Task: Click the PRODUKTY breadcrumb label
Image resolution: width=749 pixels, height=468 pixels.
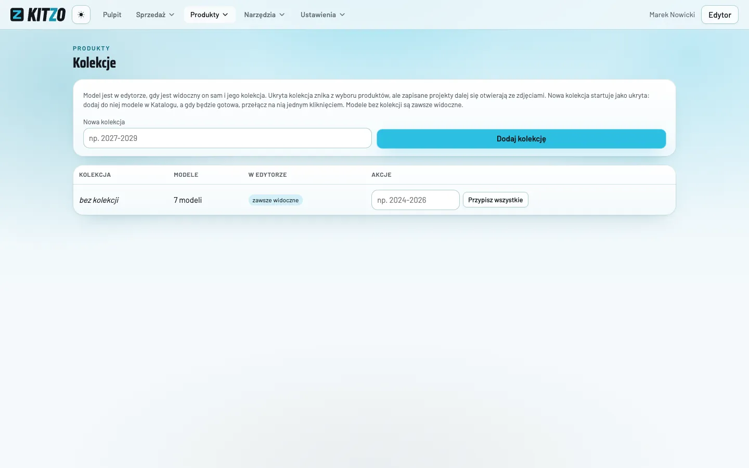Action: click(x=92, y=48)
